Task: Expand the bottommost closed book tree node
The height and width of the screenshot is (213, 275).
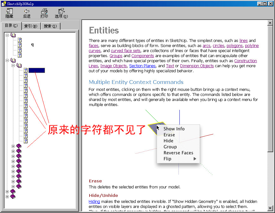Action: click(x=7, y=197)
